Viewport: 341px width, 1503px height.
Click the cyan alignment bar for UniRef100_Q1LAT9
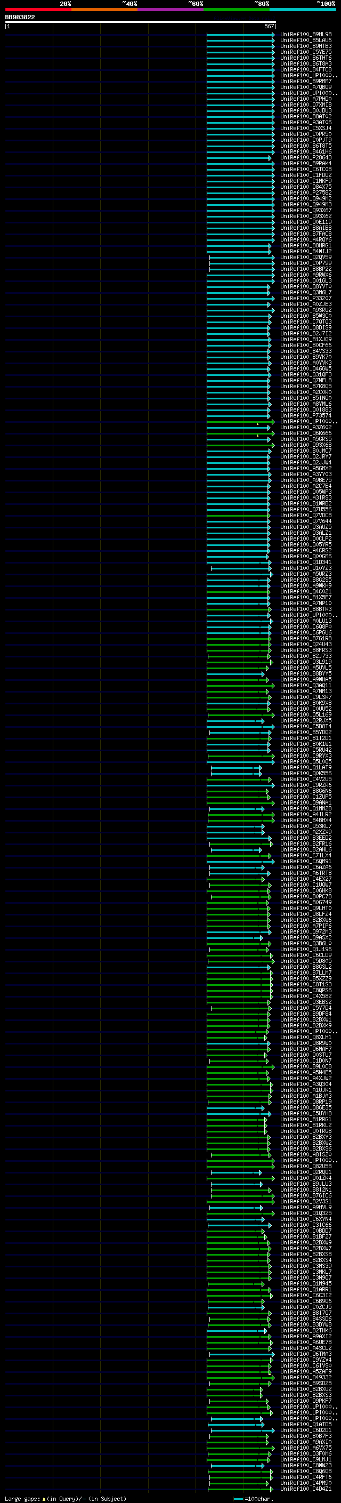236,768
